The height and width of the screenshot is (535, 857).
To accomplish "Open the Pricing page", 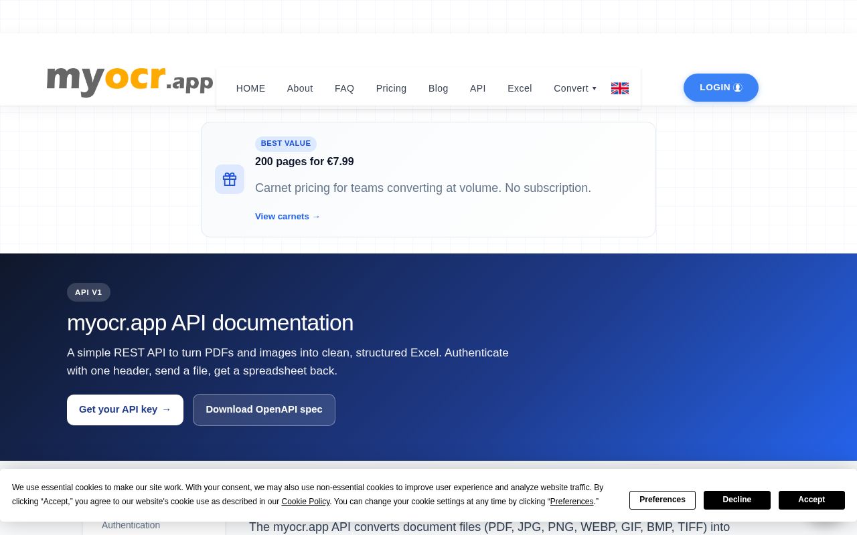I will (391, 88).
